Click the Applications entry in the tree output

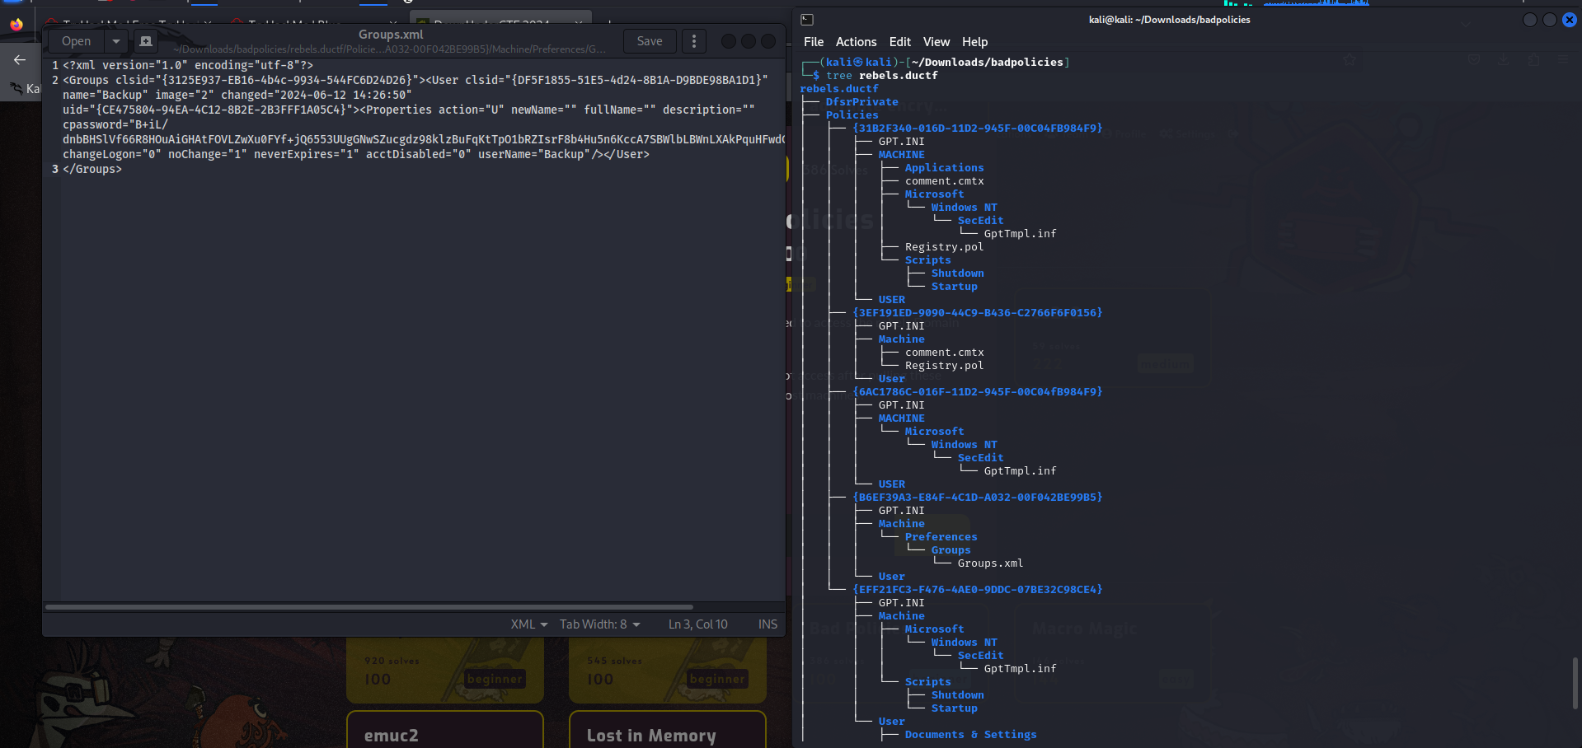(x=945, y=167)
